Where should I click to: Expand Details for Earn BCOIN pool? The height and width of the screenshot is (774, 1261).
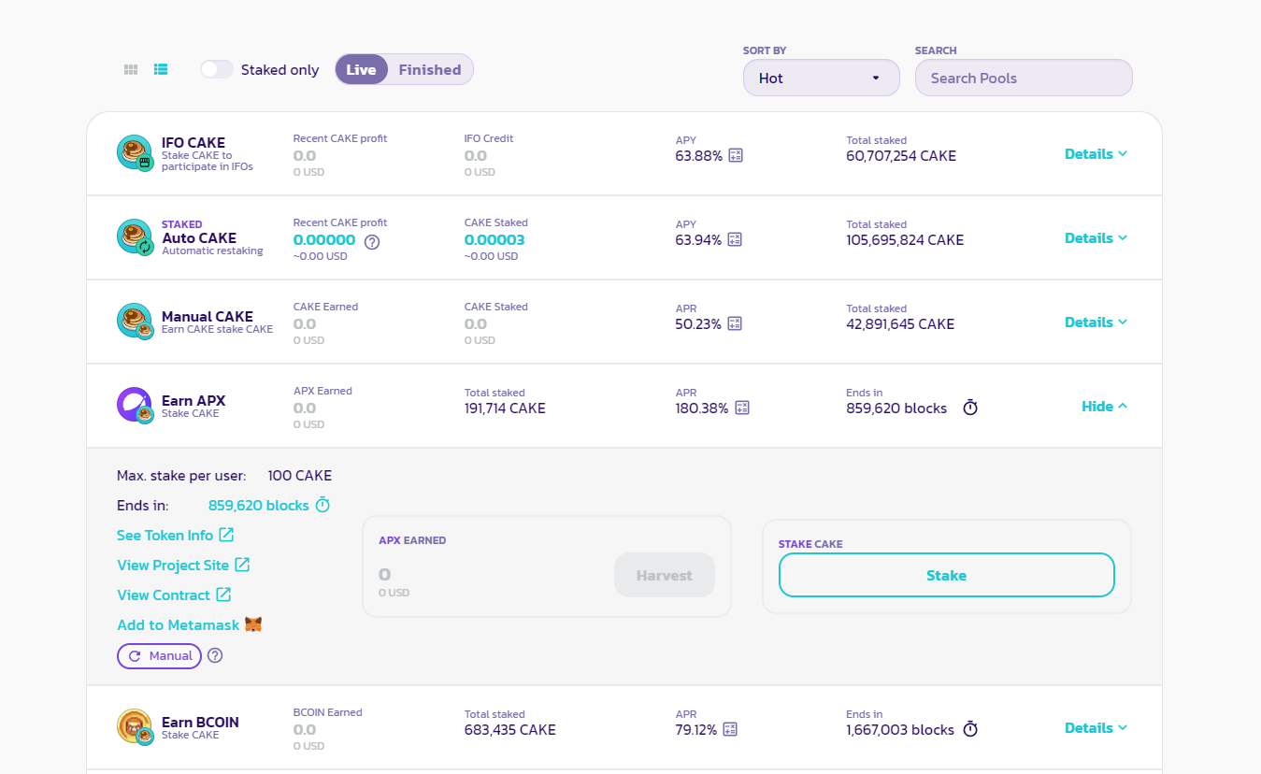pyautogui.click(x=1096, y=728)
